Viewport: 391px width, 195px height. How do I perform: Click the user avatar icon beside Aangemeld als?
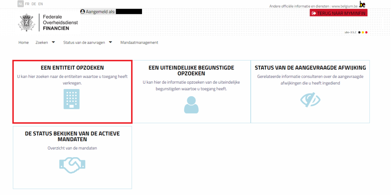82,12
